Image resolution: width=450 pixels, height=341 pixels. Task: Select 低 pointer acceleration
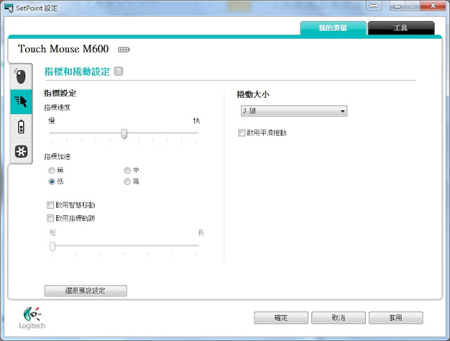pos(51,181)
